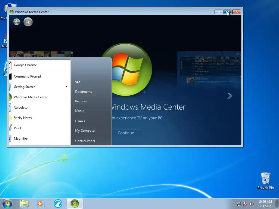Open Games from Start menu right pane
The width and height of the screenshot is (279, 209).
(x=80, y=121)
